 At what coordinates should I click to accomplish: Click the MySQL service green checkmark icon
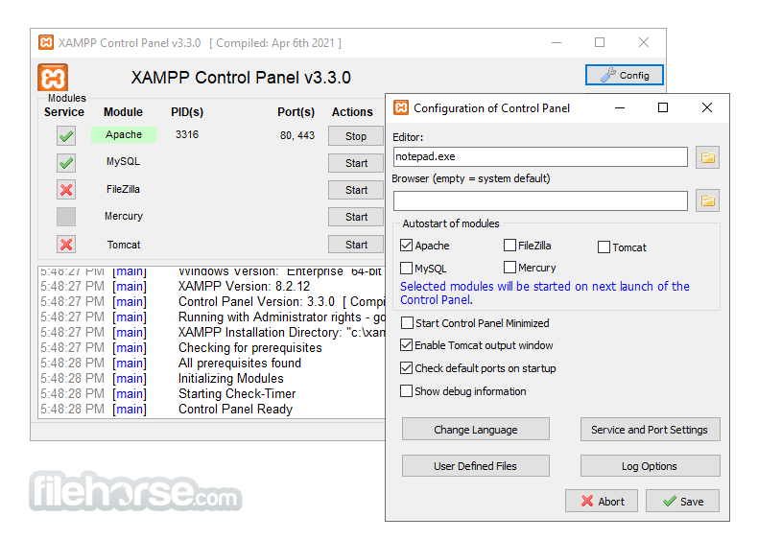[66, 163]
